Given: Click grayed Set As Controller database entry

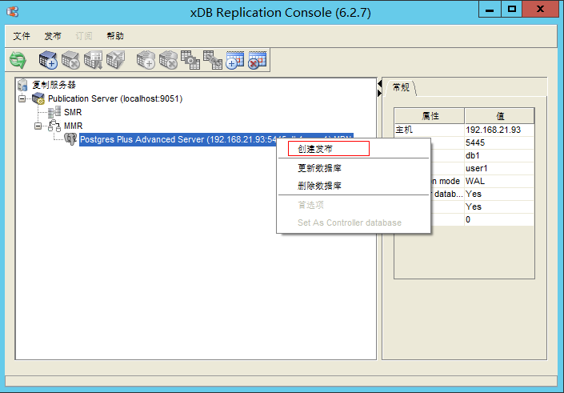Looking at the screenshot, I should pyautogui.click(x=354, y=223).
